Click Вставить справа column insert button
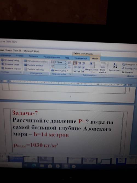 (x=11, y=68)
